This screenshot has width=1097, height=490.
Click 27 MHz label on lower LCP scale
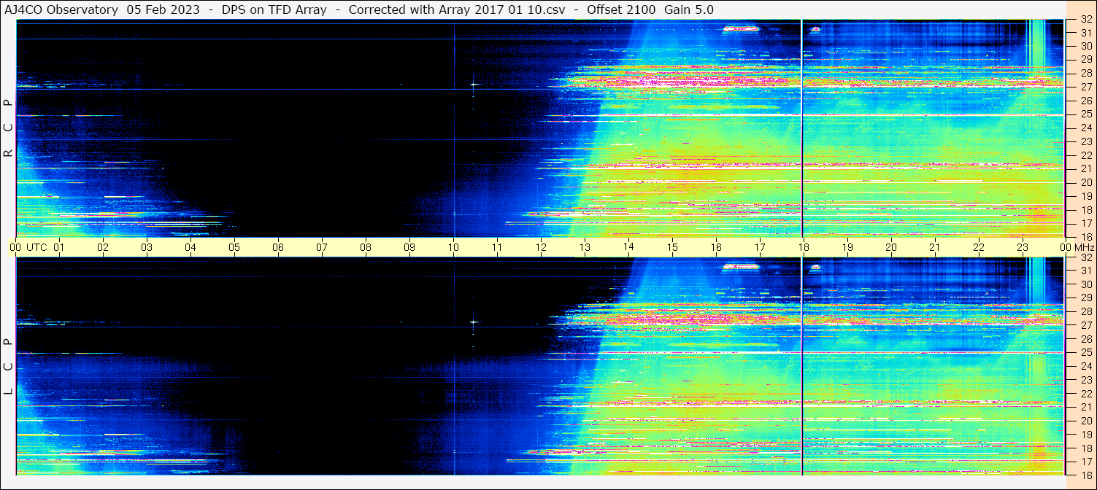click(x=1086, y=325)
